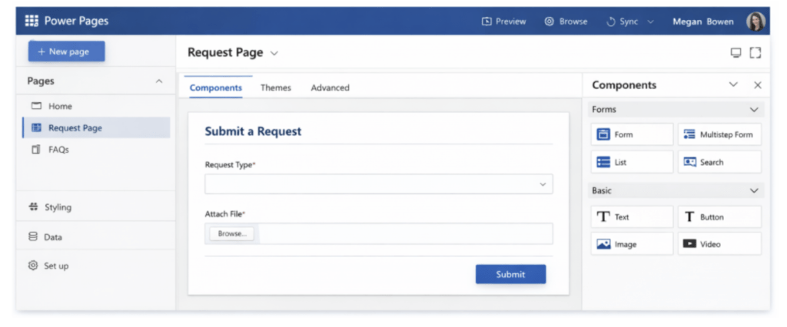Add the Form component
This screenshot has height=327, width=787.
coord(632,134)
